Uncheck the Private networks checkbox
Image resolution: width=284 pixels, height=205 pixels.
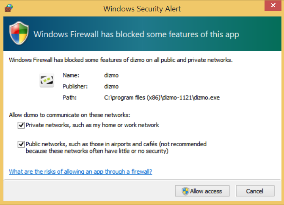pyautogui.click(x=21, y=125)
